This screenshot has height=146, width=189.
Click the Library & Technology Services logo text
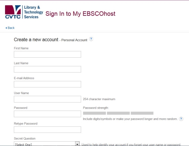tap(33, 12)
